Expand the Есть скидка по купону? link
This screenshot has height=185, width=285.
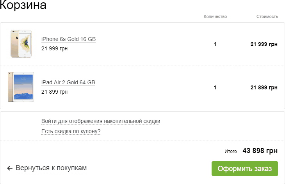tap(71, 131)
